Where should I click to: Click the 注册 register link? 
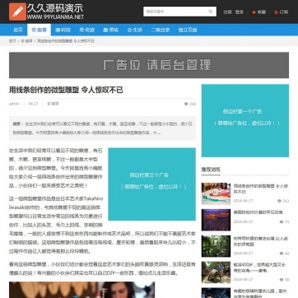[x=227, y=12]
